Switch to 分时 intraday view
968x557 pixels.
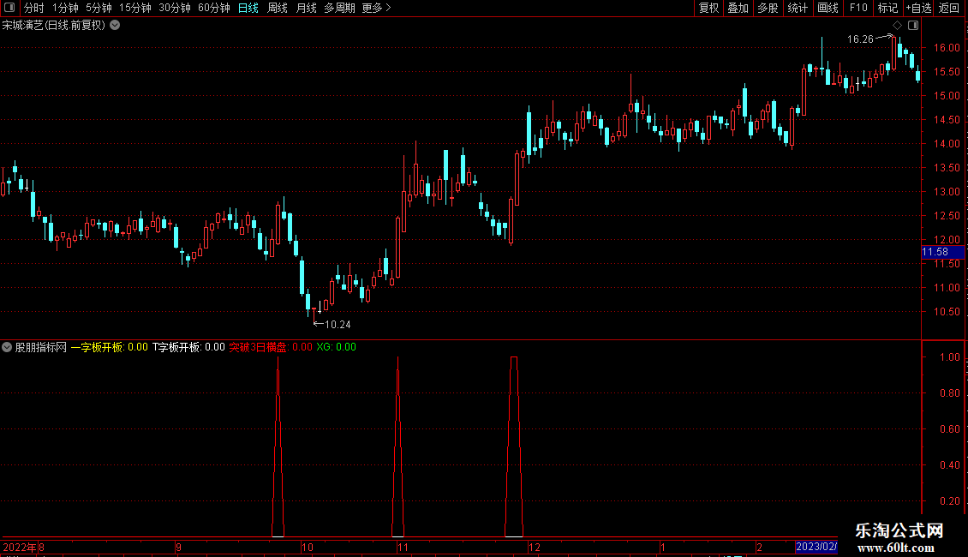click(34, 8)
